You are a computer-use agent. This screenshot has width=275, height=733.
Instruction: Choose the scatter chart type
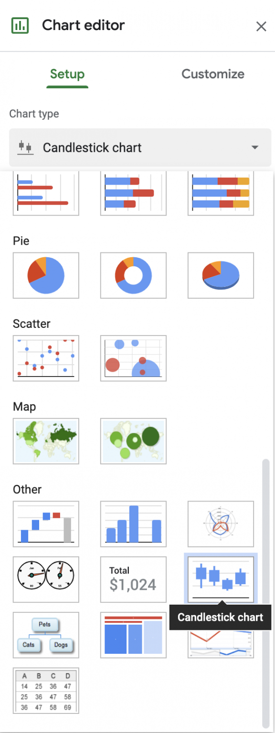[46, 358]
